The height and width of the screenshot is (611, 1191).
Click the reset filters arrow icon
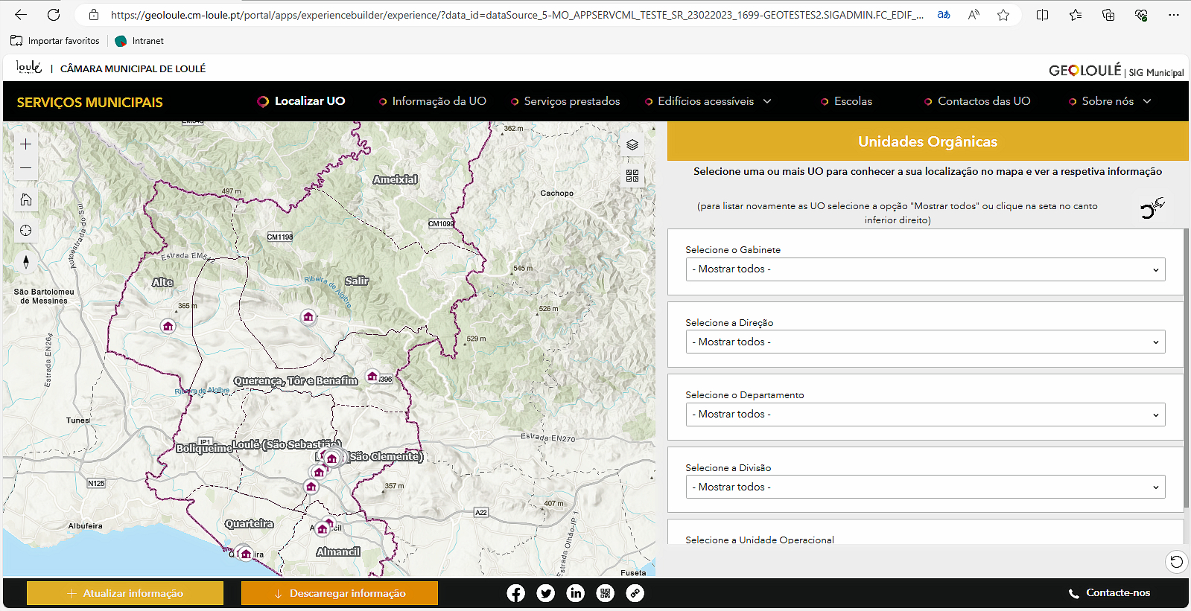[1176, 562]
